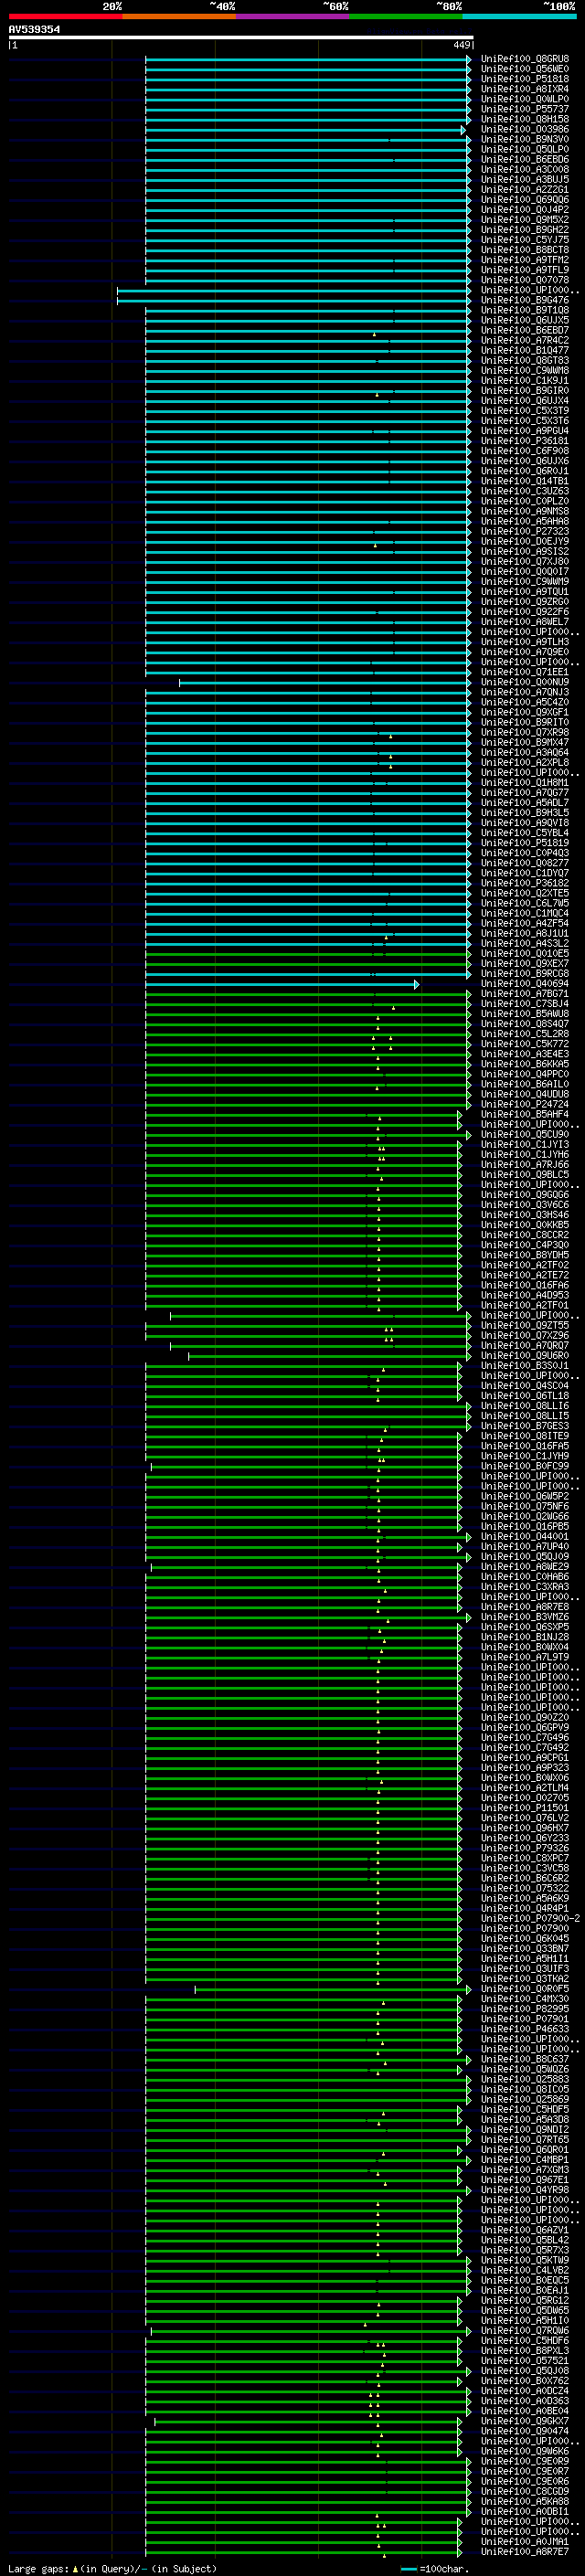The image size is (585, 2576).
Task: Click the orange ~40% identity legend segment
Action: click(x=179, y=17)
